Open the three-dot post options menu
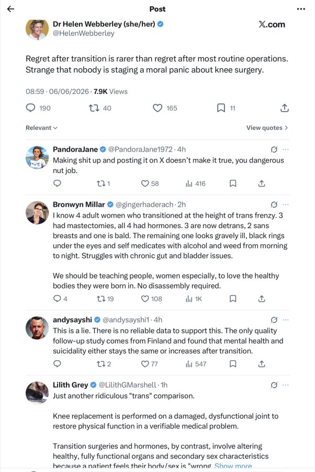 [x=300, y=9]
